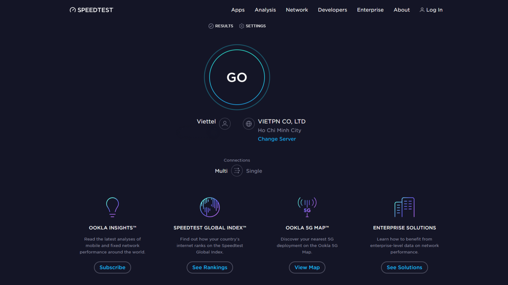Click View Map under Ookla 5G Map
The image size is (508, 285).
tap(307, 267)
